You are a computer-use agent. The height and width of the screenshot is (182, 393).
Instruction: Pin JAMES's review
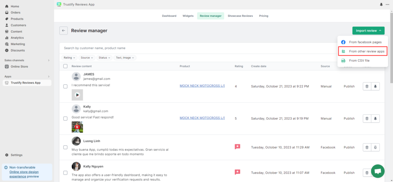click(375, 86)
